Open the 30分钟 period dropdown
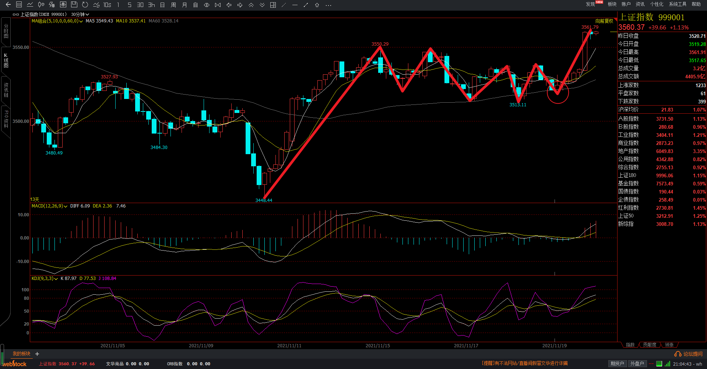707x369 pixels. pos(80,14)
